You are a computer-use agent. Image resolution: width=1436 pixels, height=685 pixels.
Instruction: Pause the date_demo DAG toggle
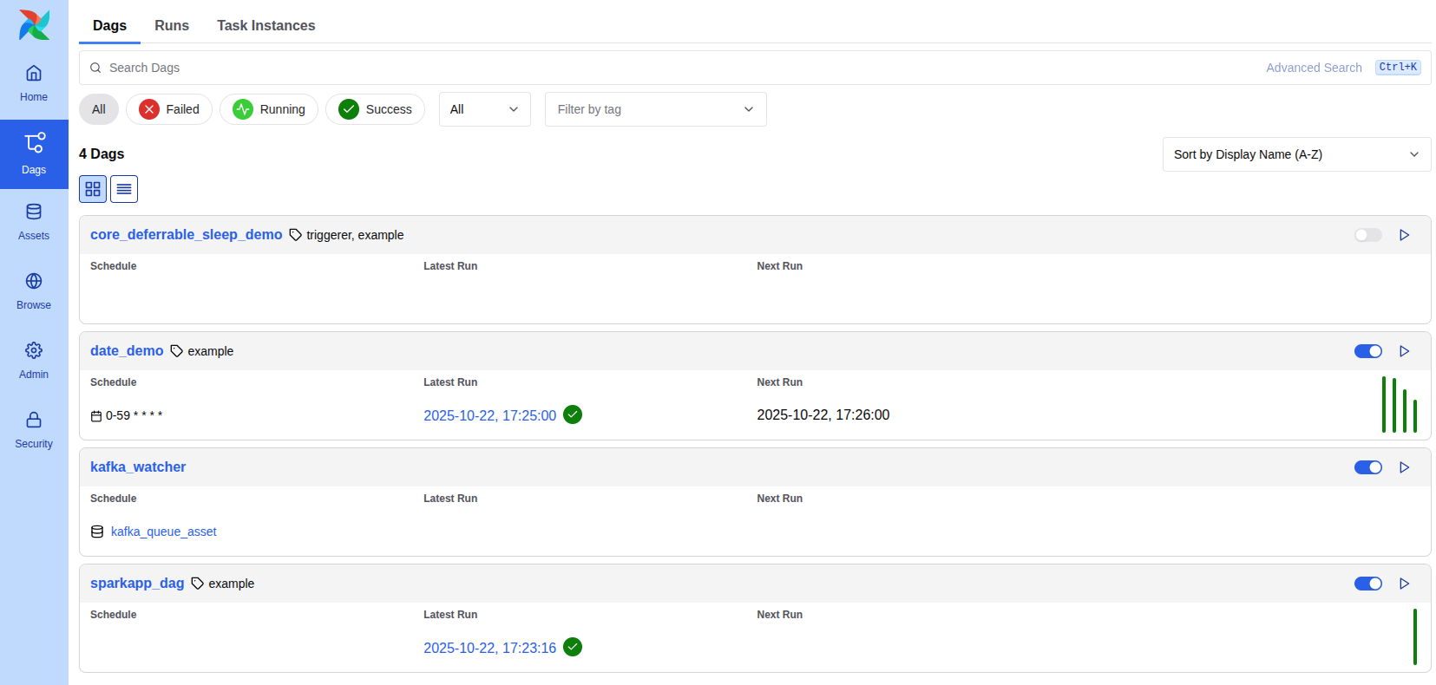coord(1367,351)
